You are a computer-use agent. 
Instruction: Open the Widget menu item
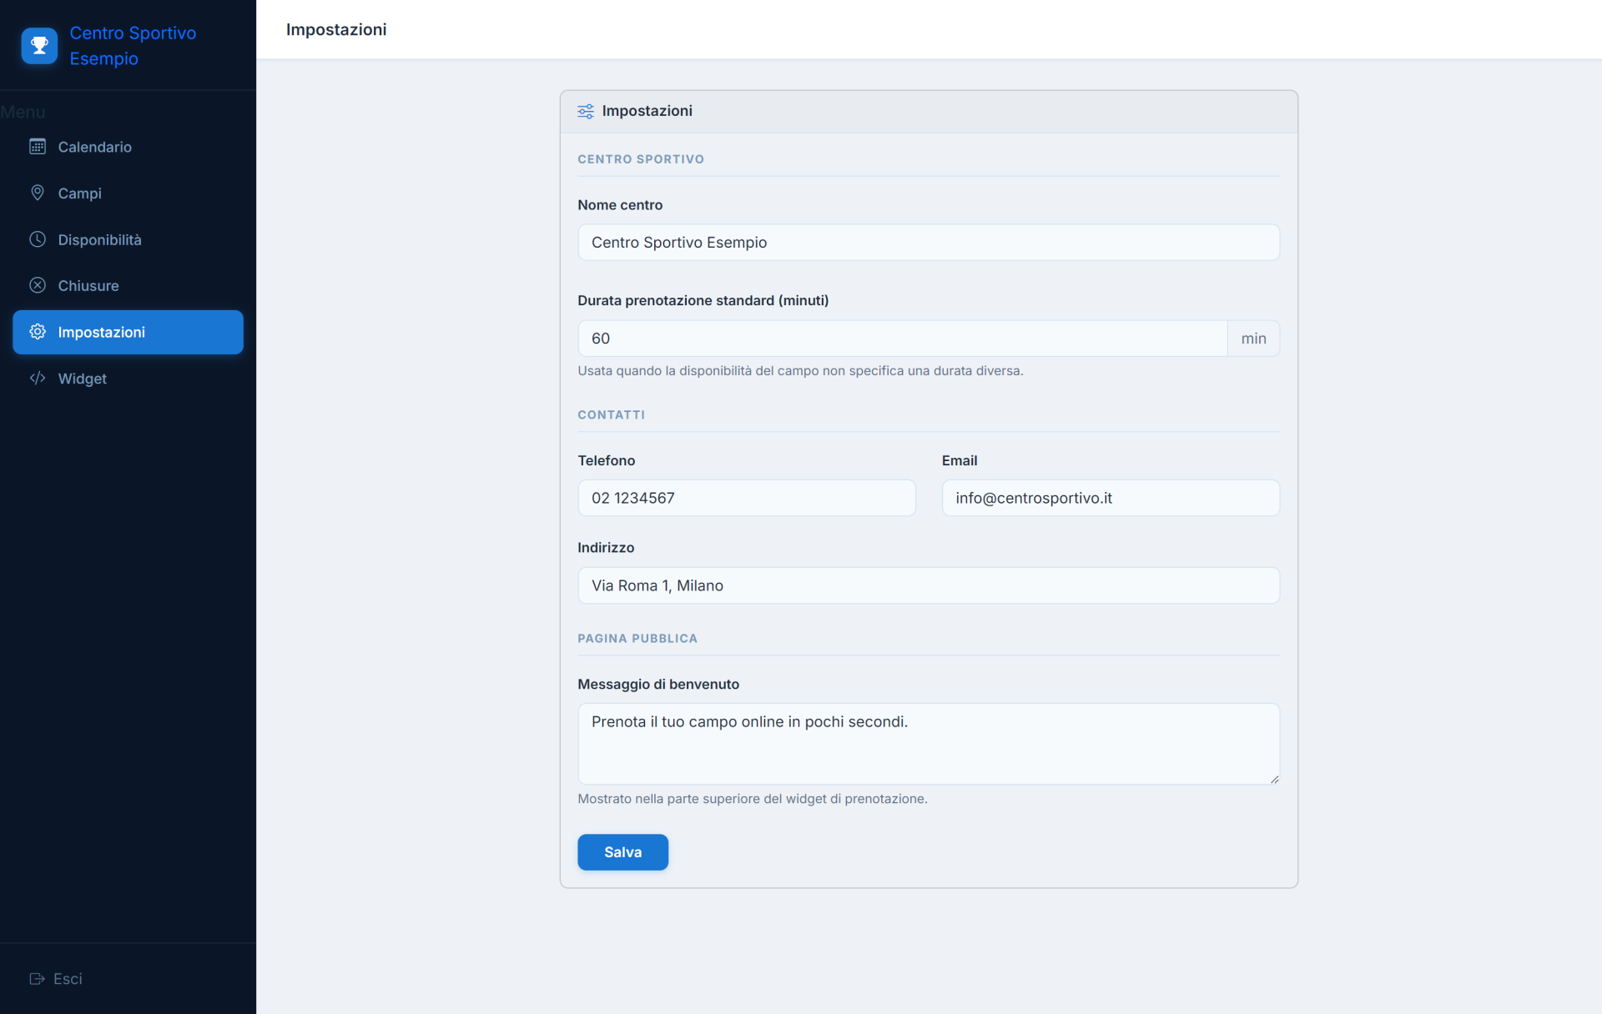128,379
